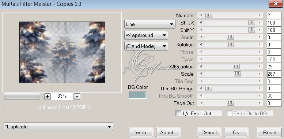The height and width of the screenshot is (139, 284).
Task: Click the Scale slider thumb
Action: tap(237, 74)
